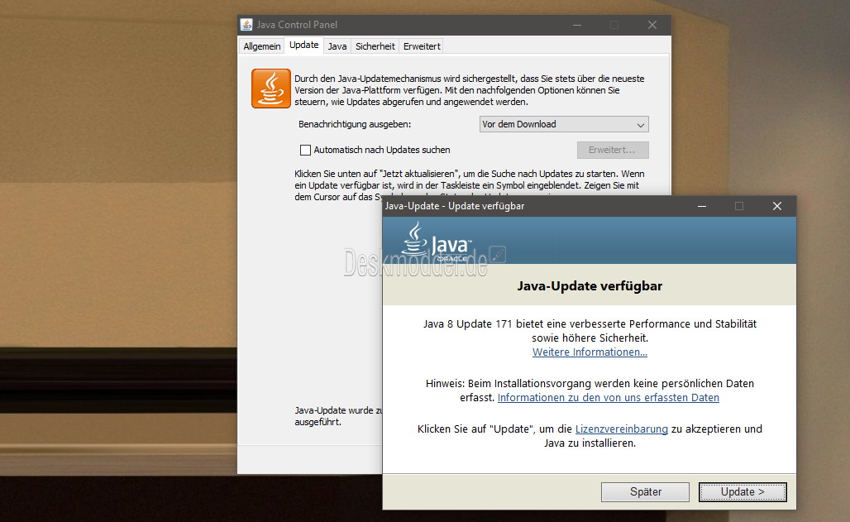Click the 'Java-Update - Update verfügbar' title text
This screenshot has height=522, width=850.
pos(454,206)
